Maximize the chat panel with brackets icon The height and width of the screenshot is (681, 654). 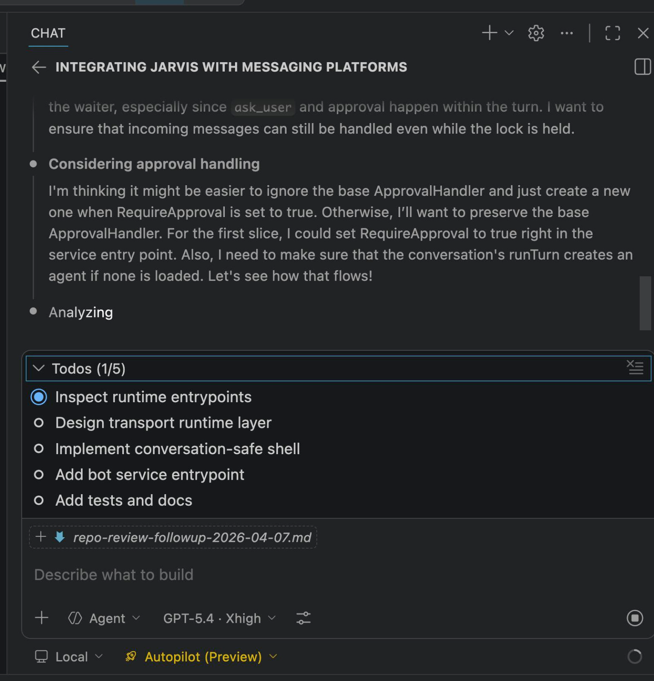pyautogui.click(x=612, y=33)
